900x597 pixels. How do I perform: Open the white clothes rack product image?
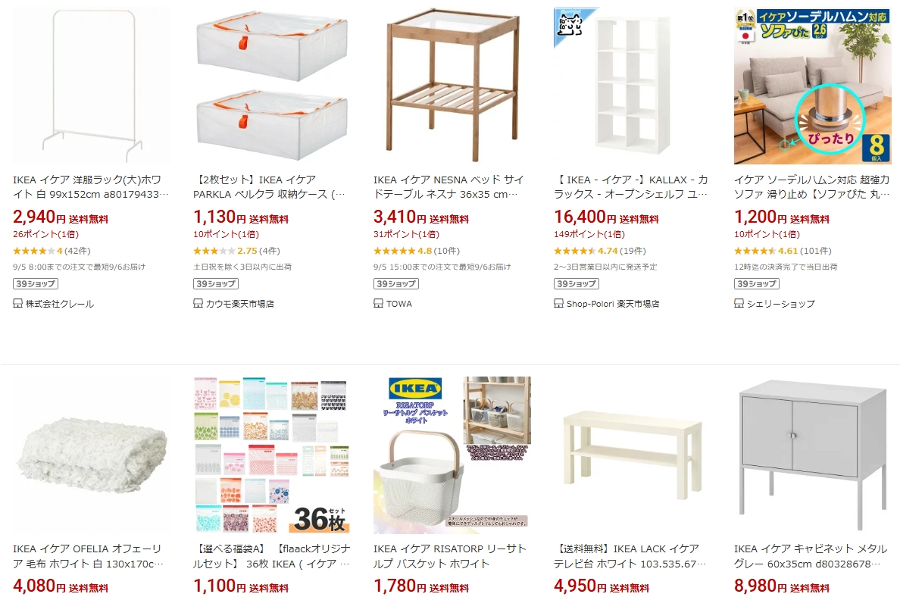tap(92, 86)
